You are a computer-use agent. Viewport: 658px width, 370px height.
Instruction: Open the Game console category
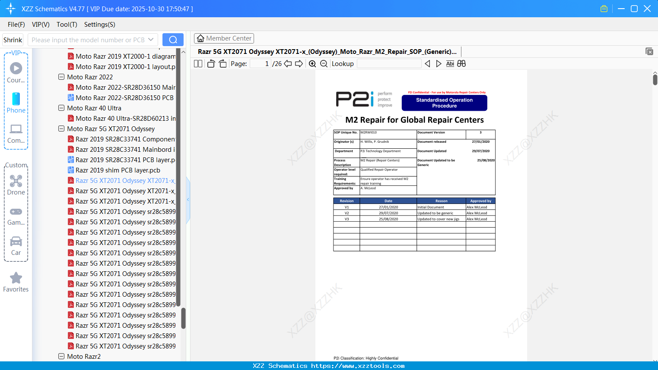[16, 216]
